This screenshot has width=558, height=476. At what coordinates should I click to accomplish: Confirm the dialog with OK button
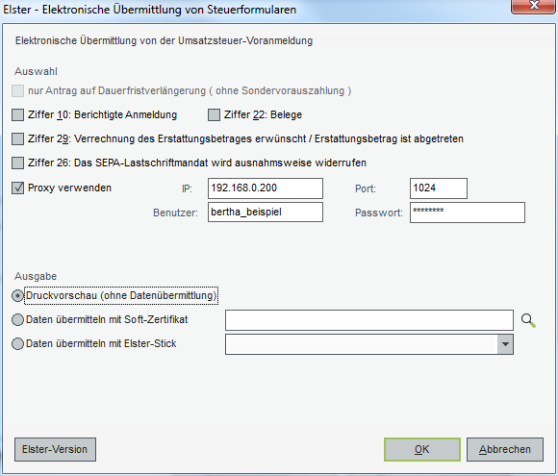422,450
